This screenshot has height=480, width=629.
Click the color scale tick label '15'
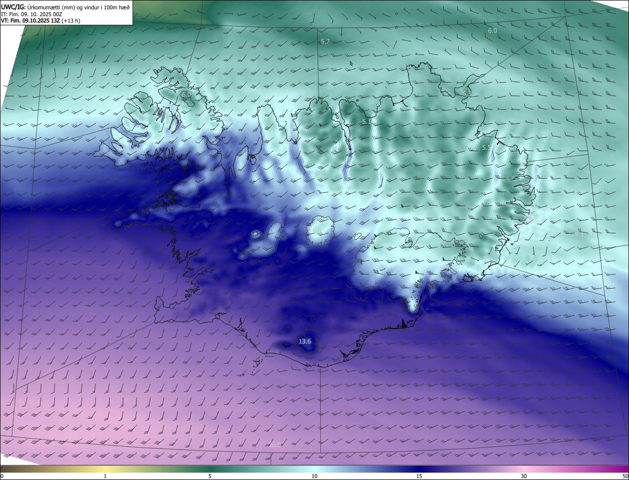(419, 476)
